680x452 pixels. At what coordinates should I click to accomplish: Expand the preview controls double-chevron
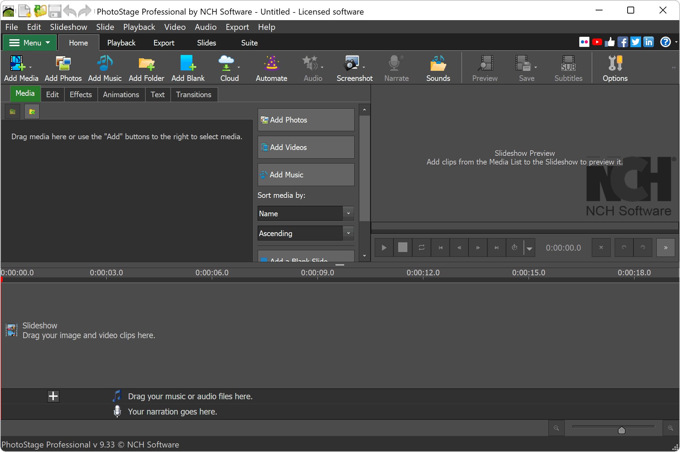coord(665,248)
